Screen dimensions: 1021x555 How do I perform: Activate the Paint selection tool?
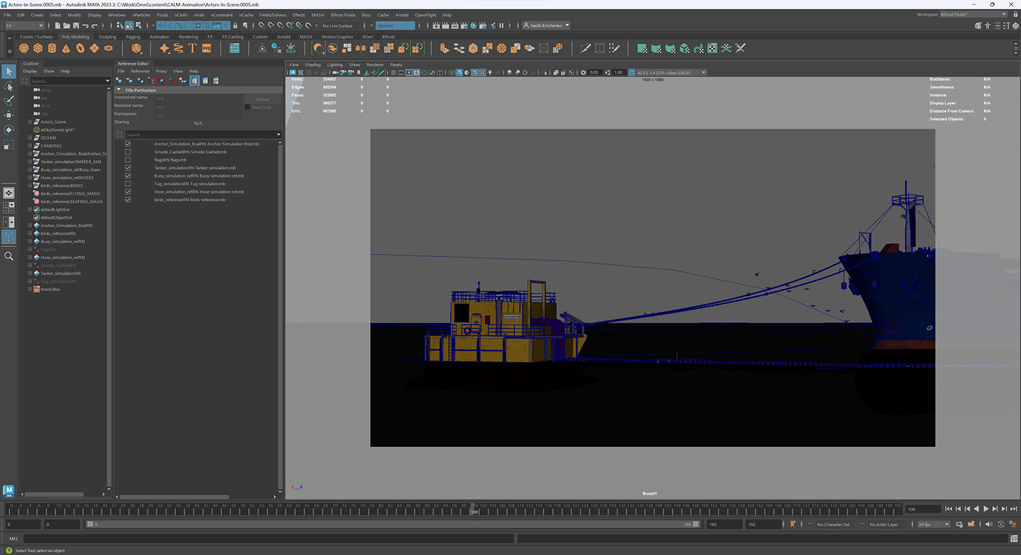tap(9, 101)
